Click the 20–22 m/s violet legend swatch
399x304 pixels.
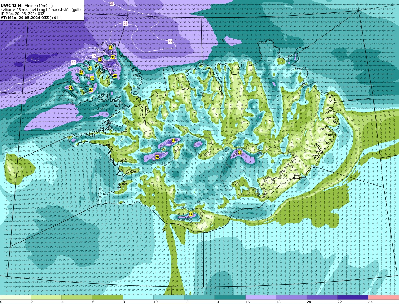coord(322,297)
